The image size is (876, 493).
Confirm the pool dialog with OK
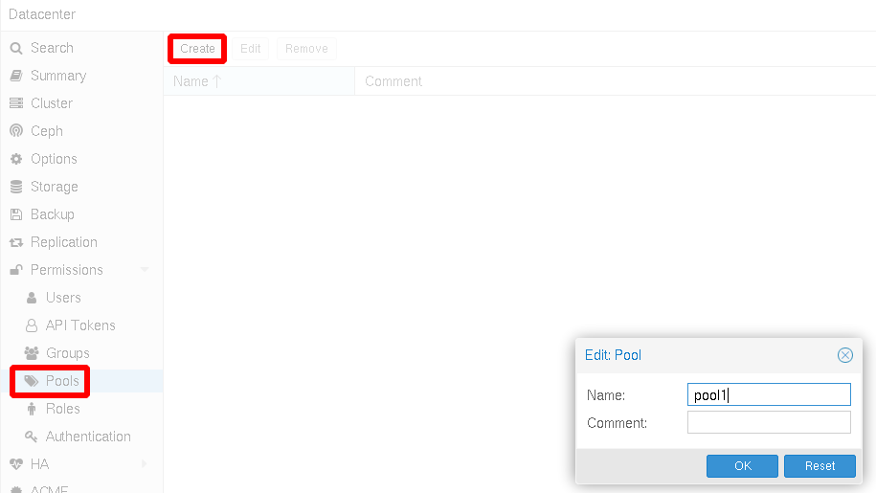click(742, 466)
